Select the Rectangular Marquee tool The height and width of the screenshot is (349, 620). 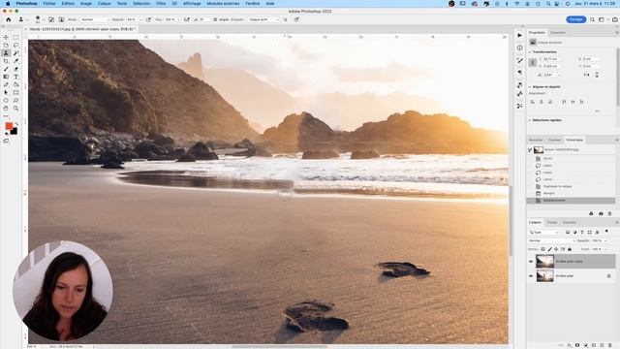tap(15, 37)
